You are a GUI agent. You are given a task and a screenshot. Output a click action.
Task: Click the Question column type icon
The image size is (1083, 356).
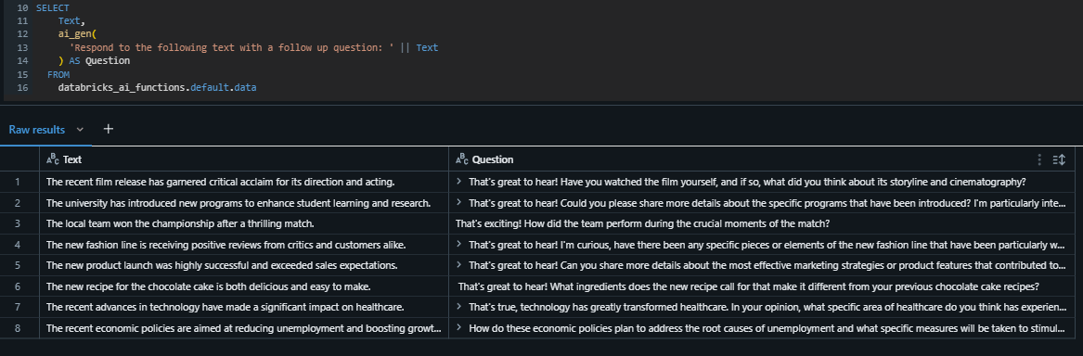pyautogui.click(x=462, y=159)
